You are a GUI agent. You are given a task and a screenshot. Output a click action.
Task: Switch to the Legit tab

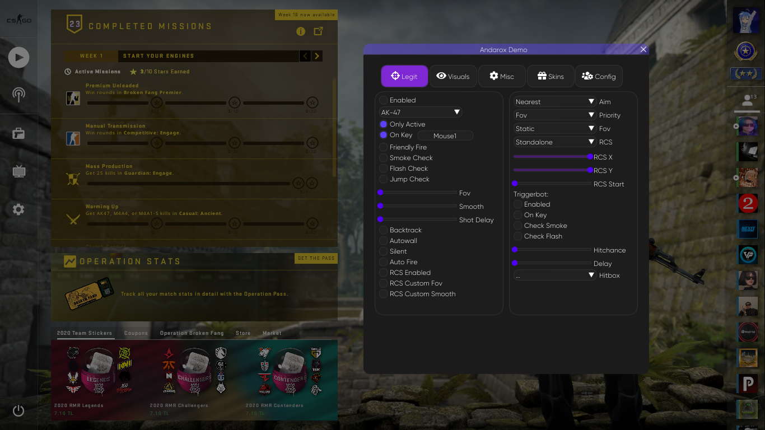point(404,76)
